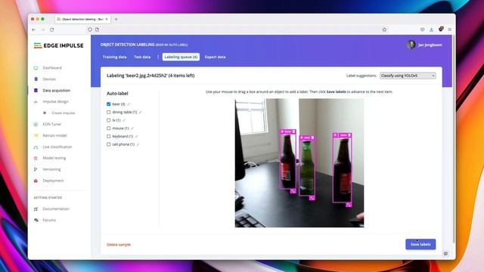Open the Export data tab
Screen dimensions: 484x272
click(215, 57)
